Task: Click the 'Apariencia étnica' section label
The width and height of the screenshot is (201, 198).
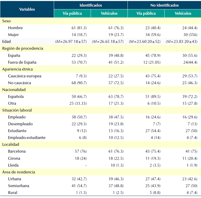Action: pos(17,69)
